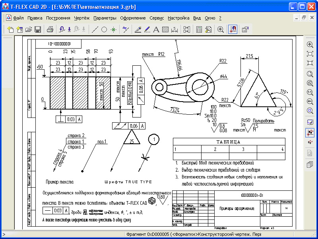Screen dimensions: 318x239
Task: Return to the previous zoom view
Action: click(310, 102)
